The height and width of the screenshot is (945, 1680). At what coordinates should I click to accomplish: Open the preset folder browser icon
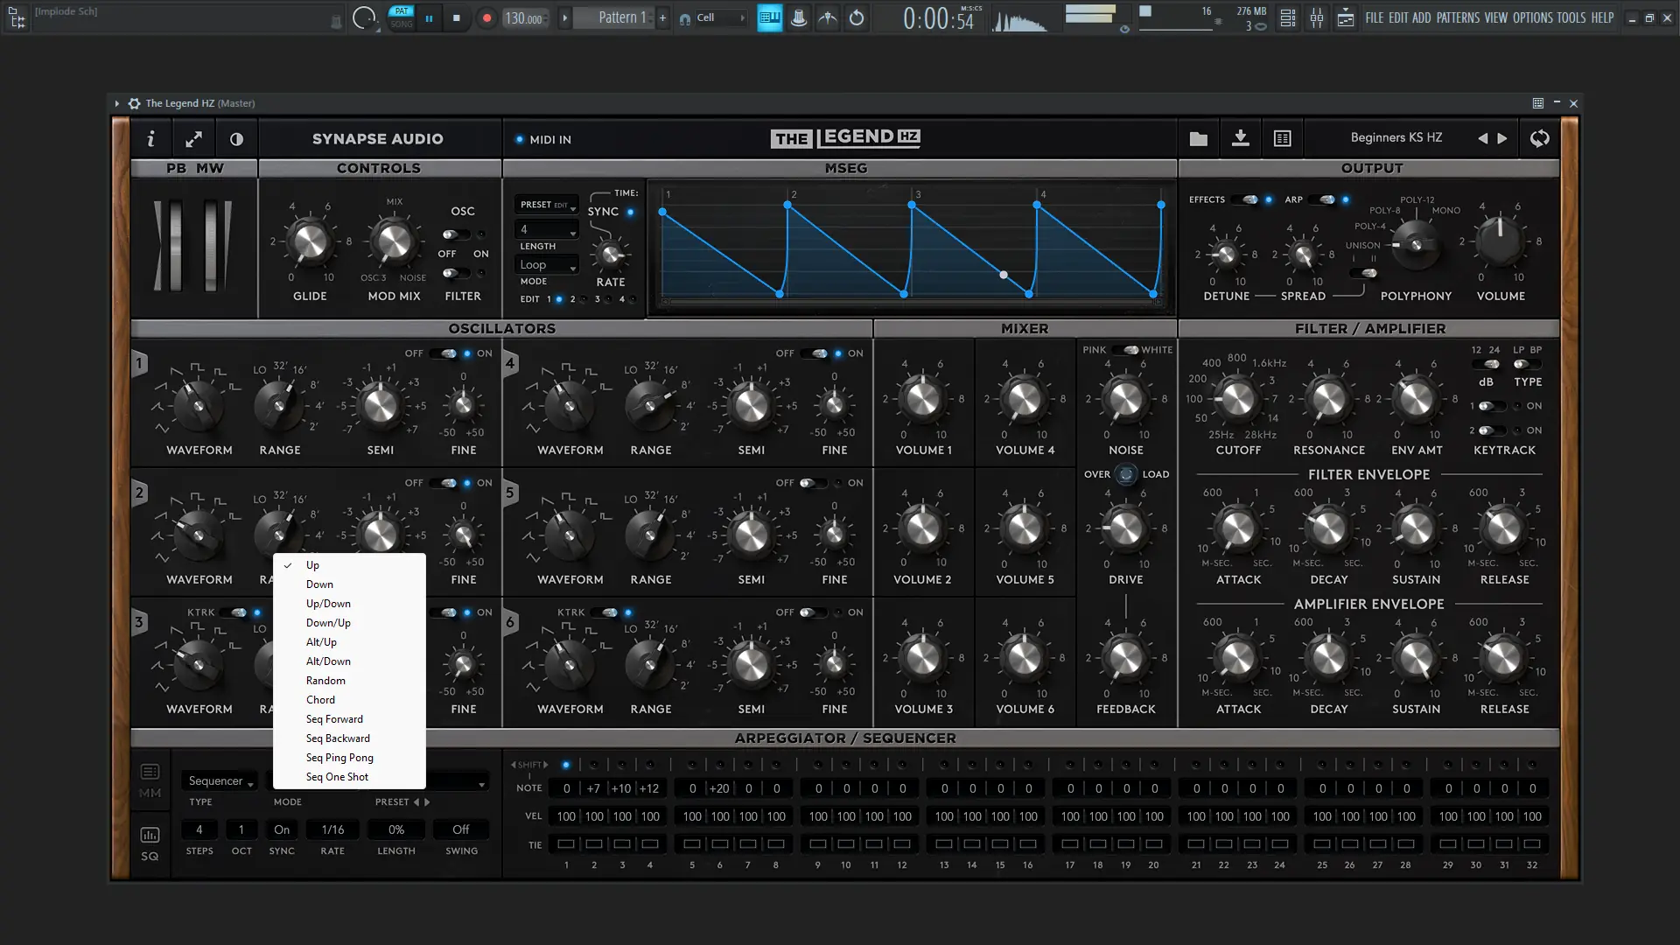(1198, 138)
